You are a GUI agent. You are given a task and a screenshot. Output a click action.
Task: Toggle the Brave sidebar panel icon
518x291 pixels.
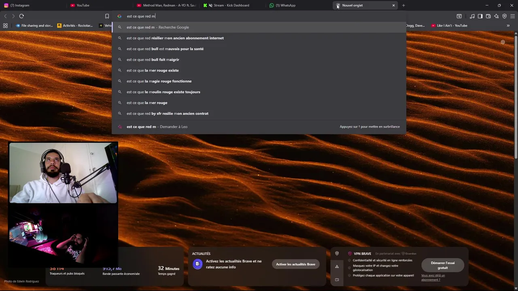(480, 16)
